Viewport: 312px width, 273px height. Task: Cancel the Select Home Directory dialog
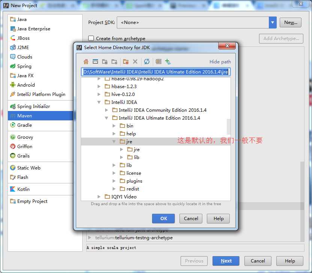click(191, 219)
